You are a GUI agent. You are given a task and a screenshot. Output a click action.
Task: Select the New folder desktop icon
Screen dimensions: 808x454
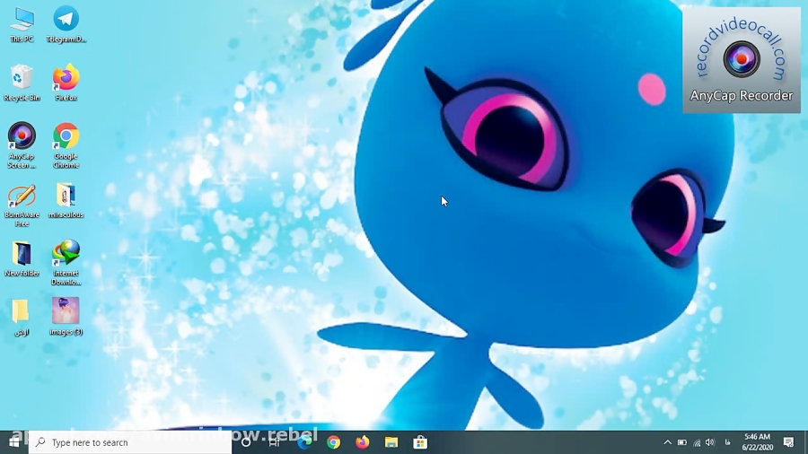(22, 259)
